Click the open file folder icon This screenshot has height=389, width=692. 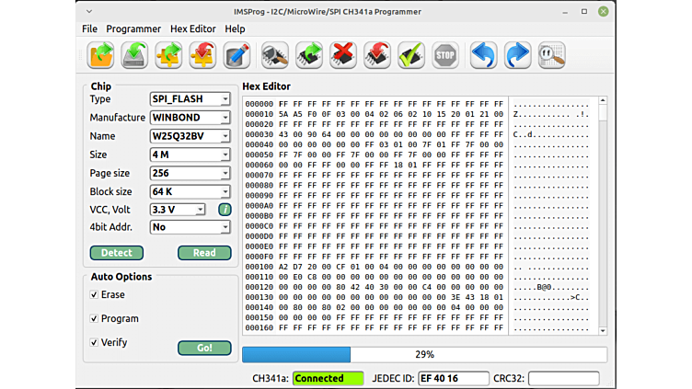[100, 55]
